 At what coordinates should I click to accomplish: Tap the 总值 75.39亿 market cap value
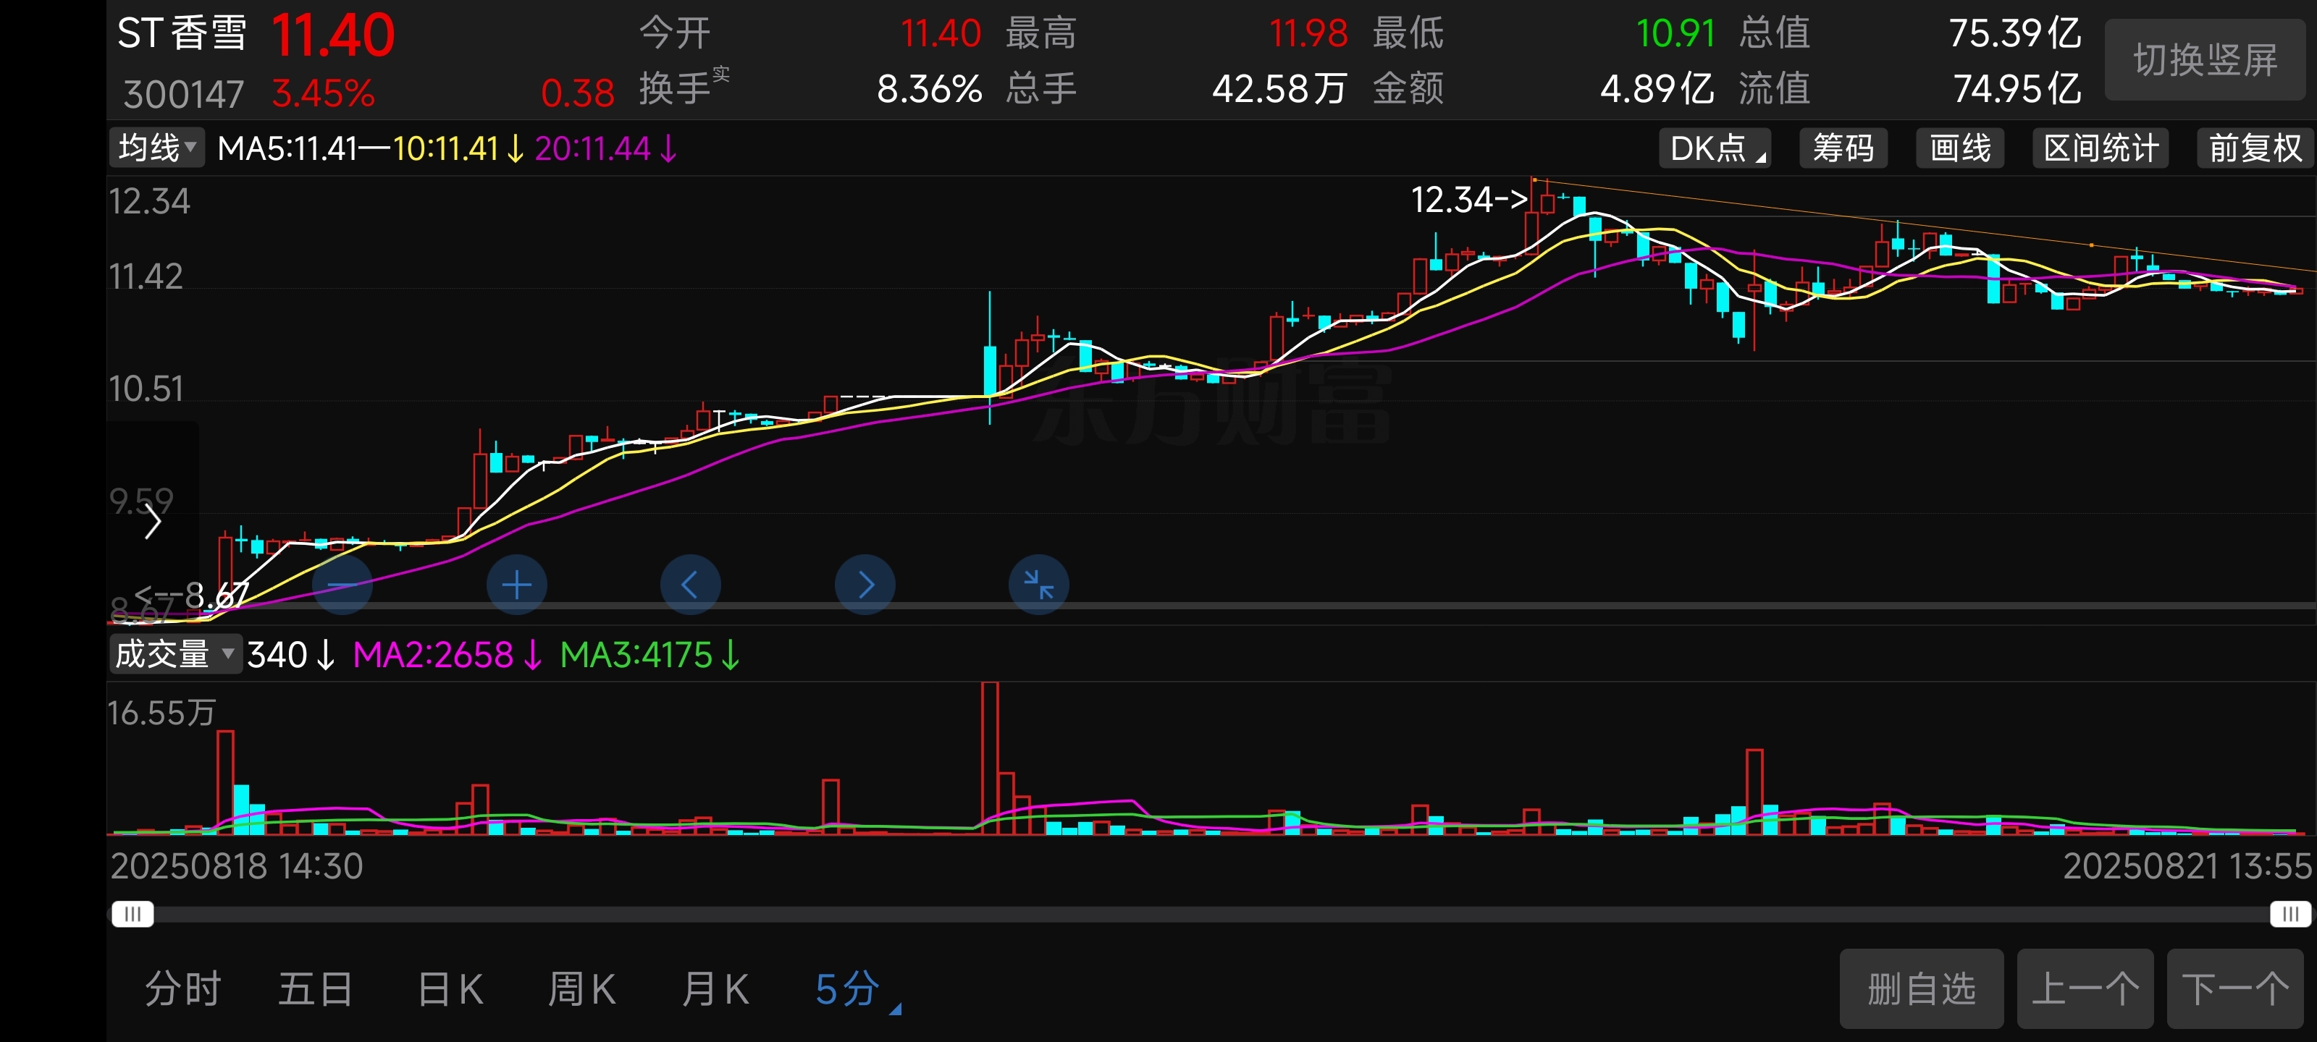click(x=2015, y=33)
